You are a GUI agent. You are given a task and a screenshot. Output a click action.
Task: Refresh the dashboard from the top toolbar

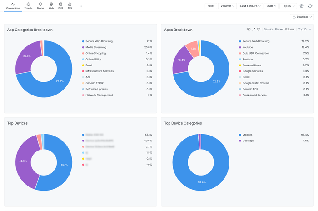pos(310,6)
